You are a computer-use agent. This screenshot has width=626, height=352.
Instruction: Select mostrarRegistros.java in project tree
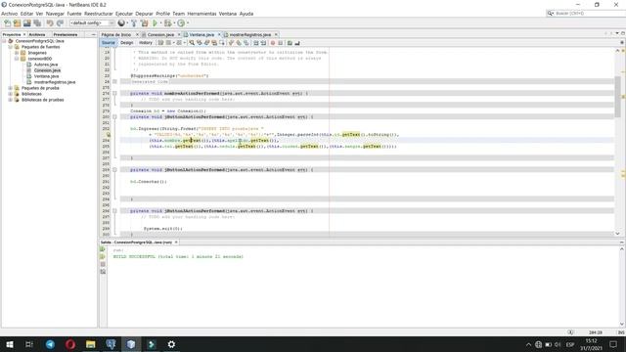55,82
